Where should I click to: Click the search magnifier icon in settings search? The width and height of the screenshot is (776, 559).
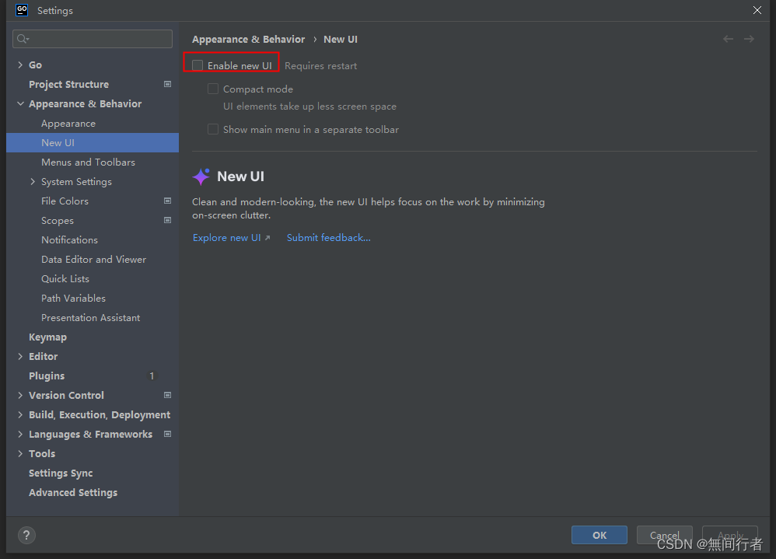click(23, 39)
